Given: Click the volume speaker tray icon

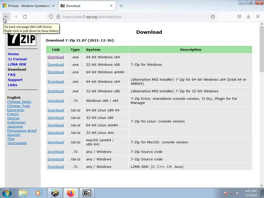Looking at the screenshot, I should pos(238,193).
